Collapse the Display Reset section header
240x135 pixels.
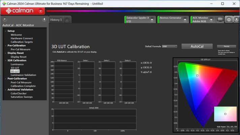5,53
